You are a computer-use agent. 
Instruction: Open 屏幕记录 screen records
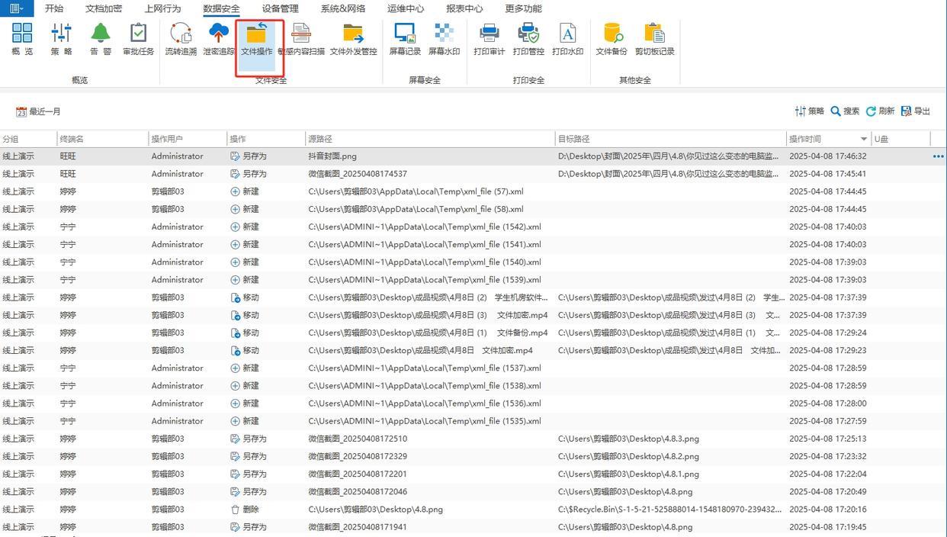tap(404, 38)
